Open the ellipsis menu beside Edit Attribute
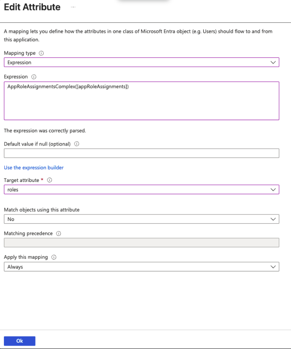The width and height of the screenshot is (291, 349). click(x=73, y=7)
